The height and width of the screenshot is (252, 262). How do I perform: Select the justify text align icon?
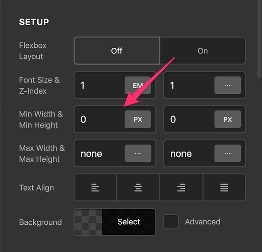(x=224, y=187)
